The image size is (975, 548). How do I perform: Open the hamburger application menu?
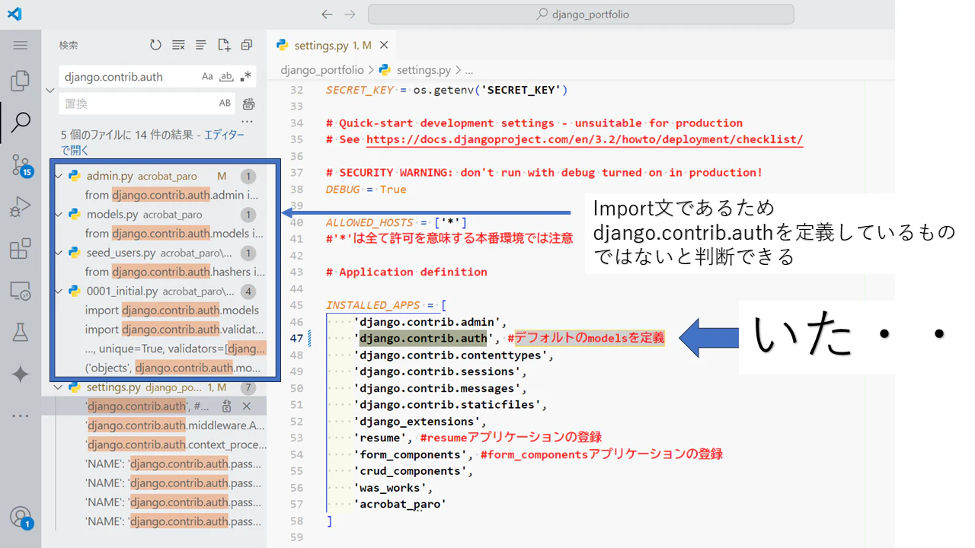coord(21,45)
